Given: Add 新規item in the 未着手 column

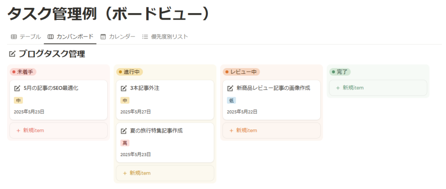Looking at the screenshot, I should tap(58, 130).
